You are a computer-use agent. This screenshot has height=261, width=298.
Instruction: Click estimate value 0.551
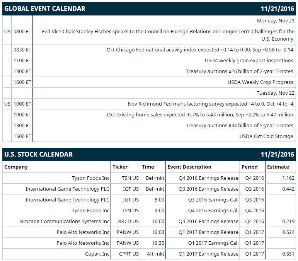click(288, 254)
